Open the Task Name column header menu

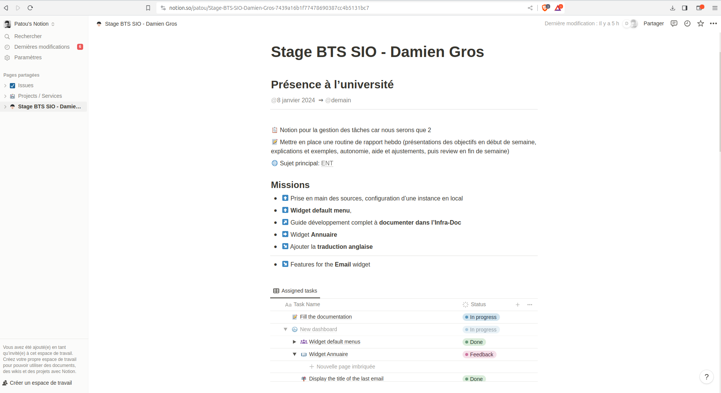pos(303,305)
